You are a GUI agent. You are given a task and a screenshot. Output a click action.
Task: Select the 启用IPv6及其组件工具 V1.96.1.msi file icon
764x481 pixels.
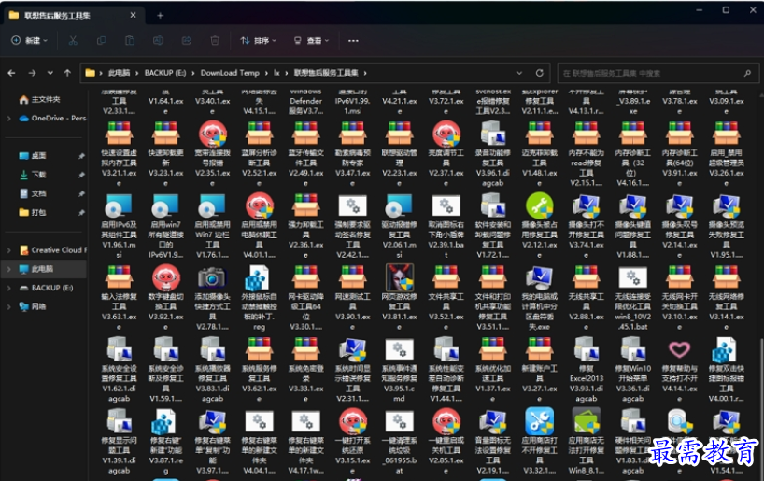(119, 205)
